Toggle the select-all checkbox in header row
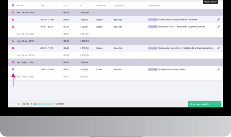 coord(13,5)
